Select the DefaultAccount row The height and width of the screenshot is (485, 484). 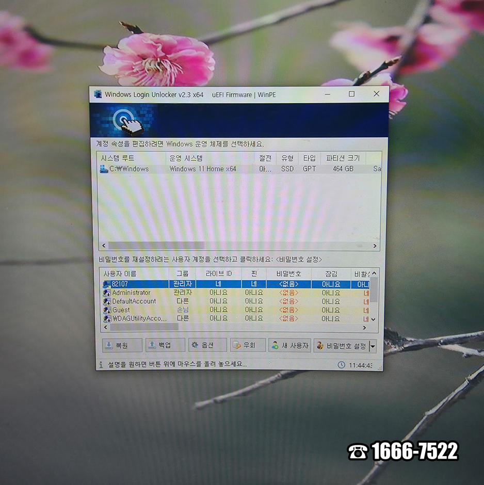click(x=235, y=301)
